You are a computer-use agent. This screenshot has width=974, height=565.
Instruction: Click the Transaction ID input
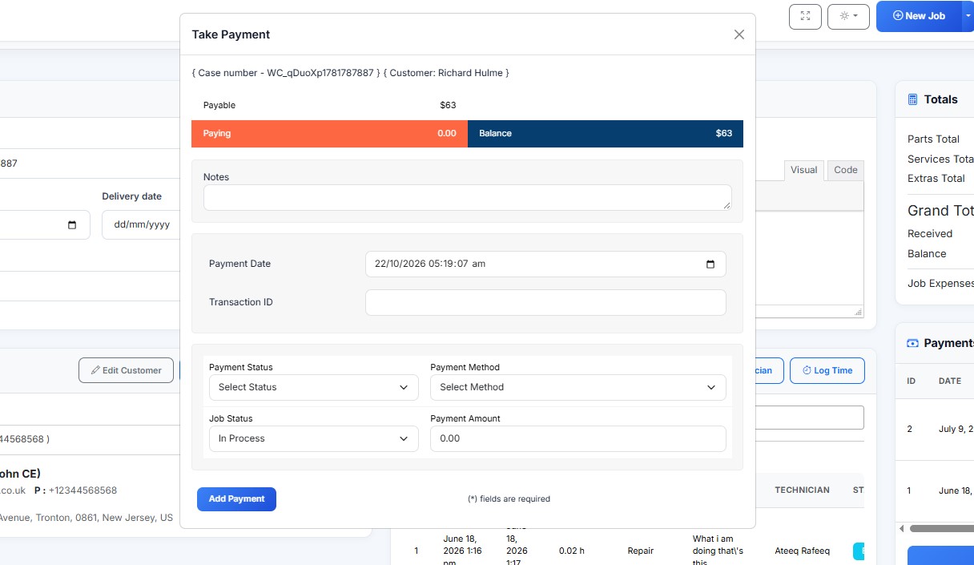(x=545, y=302)
